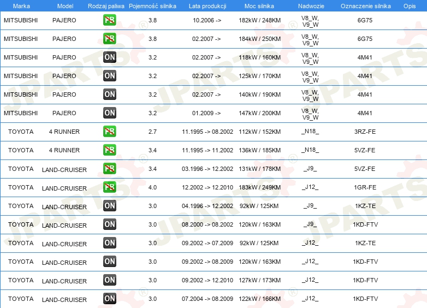Click the diesel ON icon in the 08.2000 -> 08.2002 row

click(109, 224)
